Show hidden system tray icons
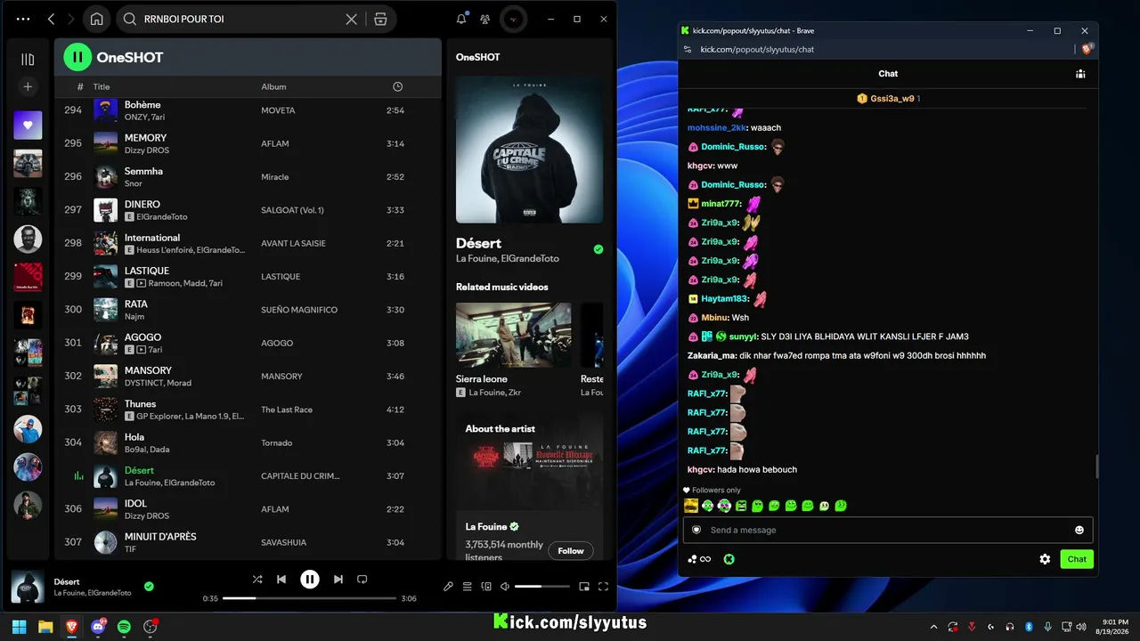Screen dimensions: 1140x641 [x=933, y=627]
